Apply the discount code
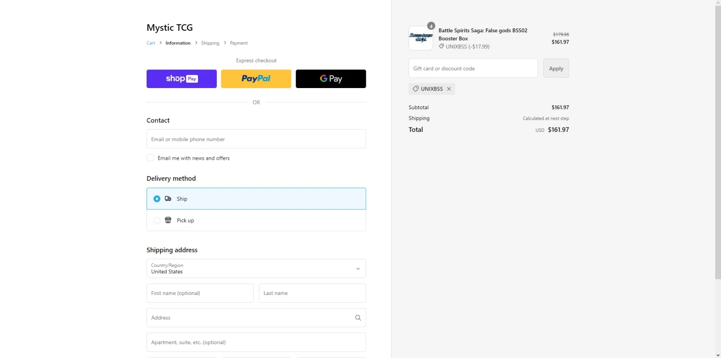721x358 pixels. (x=556, y=68)
